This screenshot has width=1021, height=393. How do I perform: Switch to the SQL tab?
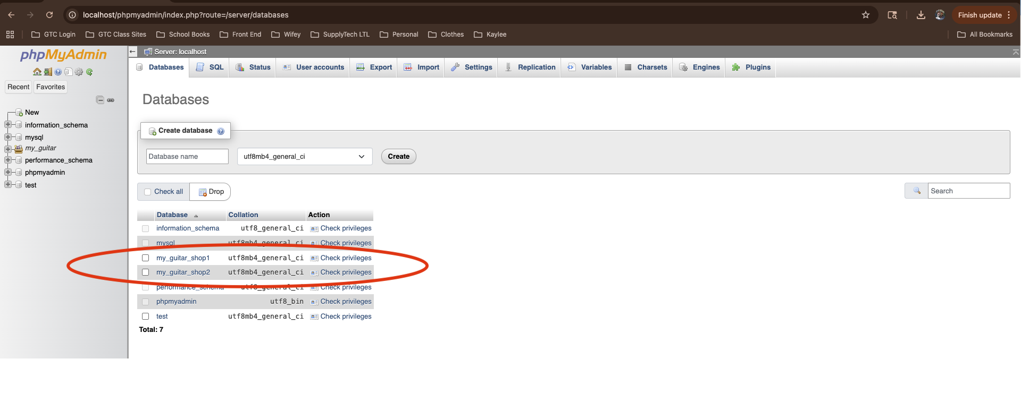(x=210, y=67)
